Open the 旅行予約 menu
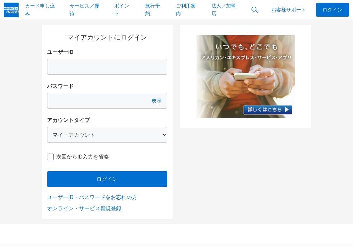This screenshot has width=353, height=251. (153, 10)
